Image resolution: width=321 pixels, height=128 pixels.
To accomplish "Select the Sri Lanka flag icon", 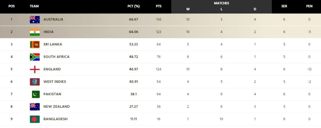I will coord(35,44).
